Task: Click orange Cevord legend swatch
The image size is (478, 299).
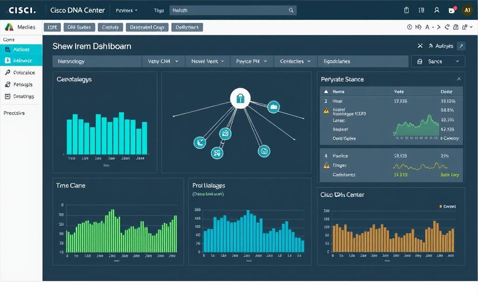Action: (x=441, y=206)
